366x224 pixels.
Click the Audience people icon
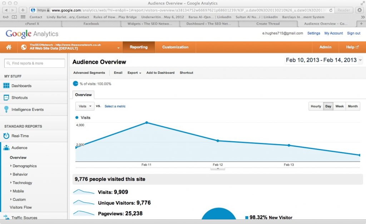[x=6, y=148]
